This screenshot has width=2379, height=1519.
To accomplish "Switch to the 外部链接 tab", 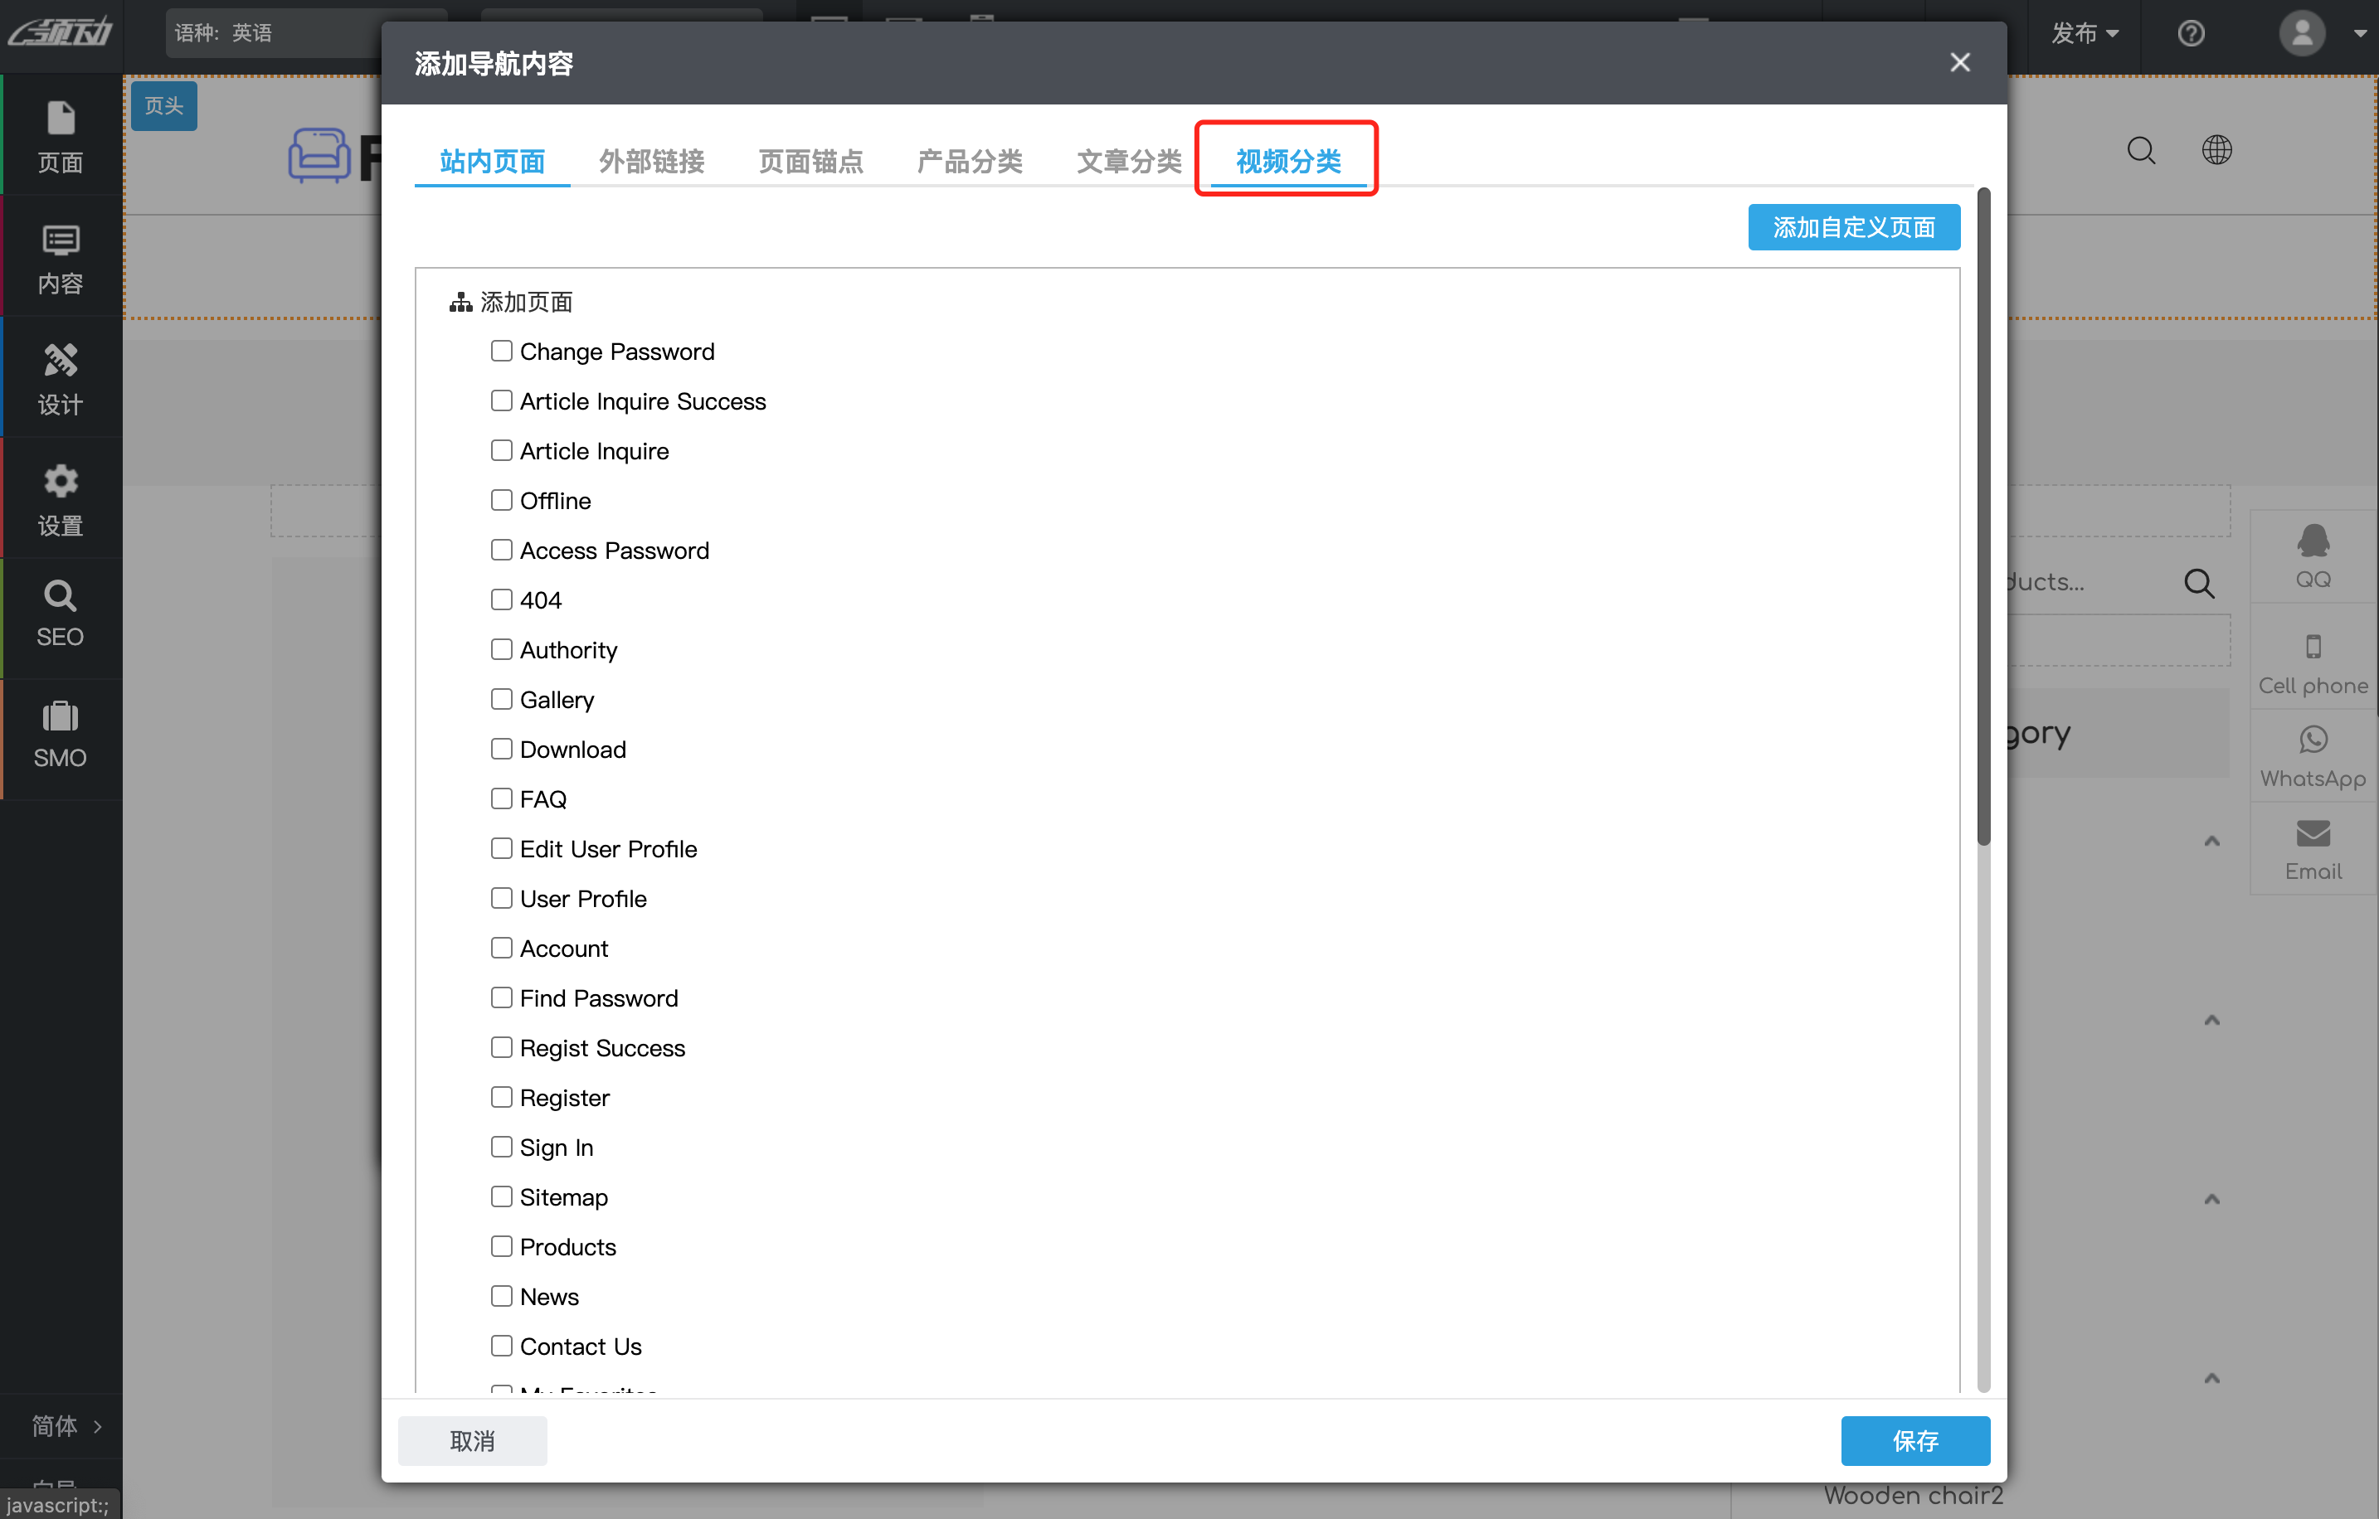I will pos(651,161).
